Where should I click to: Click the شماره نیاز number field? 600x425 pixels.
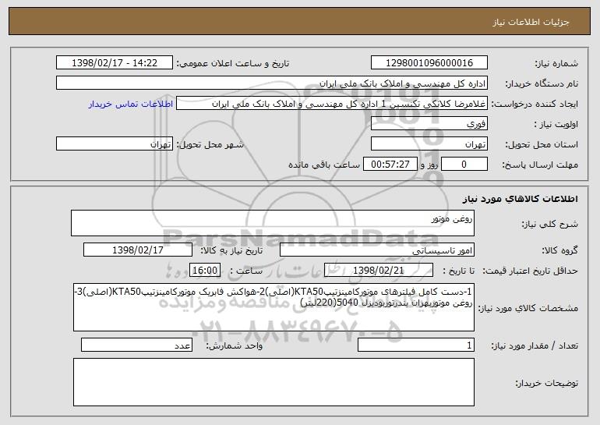[x=429, y=62]
